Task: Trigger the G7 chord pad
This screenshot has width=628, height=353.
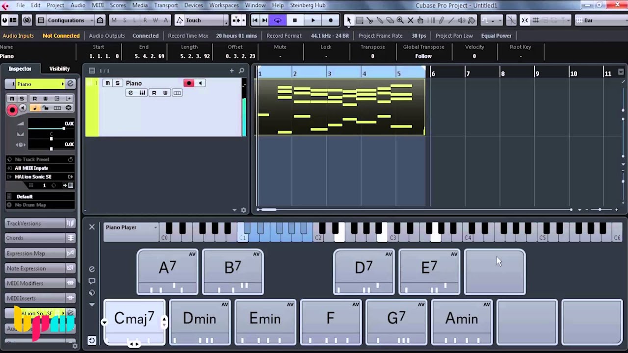Action: click(396, 323)
